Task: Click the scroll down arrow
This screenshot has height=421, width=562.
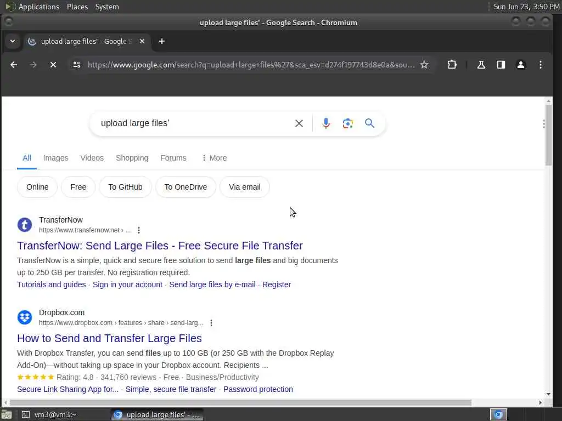Action: tap(548, 394)
